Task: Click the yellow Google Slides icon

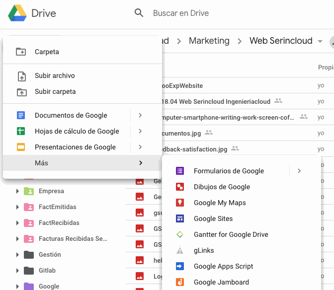Action: point(21,147)
